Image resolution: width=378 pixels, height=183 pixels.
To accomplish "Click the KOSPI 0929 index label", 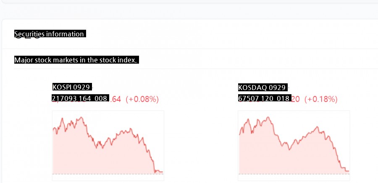I will click(x=71, y=87).
